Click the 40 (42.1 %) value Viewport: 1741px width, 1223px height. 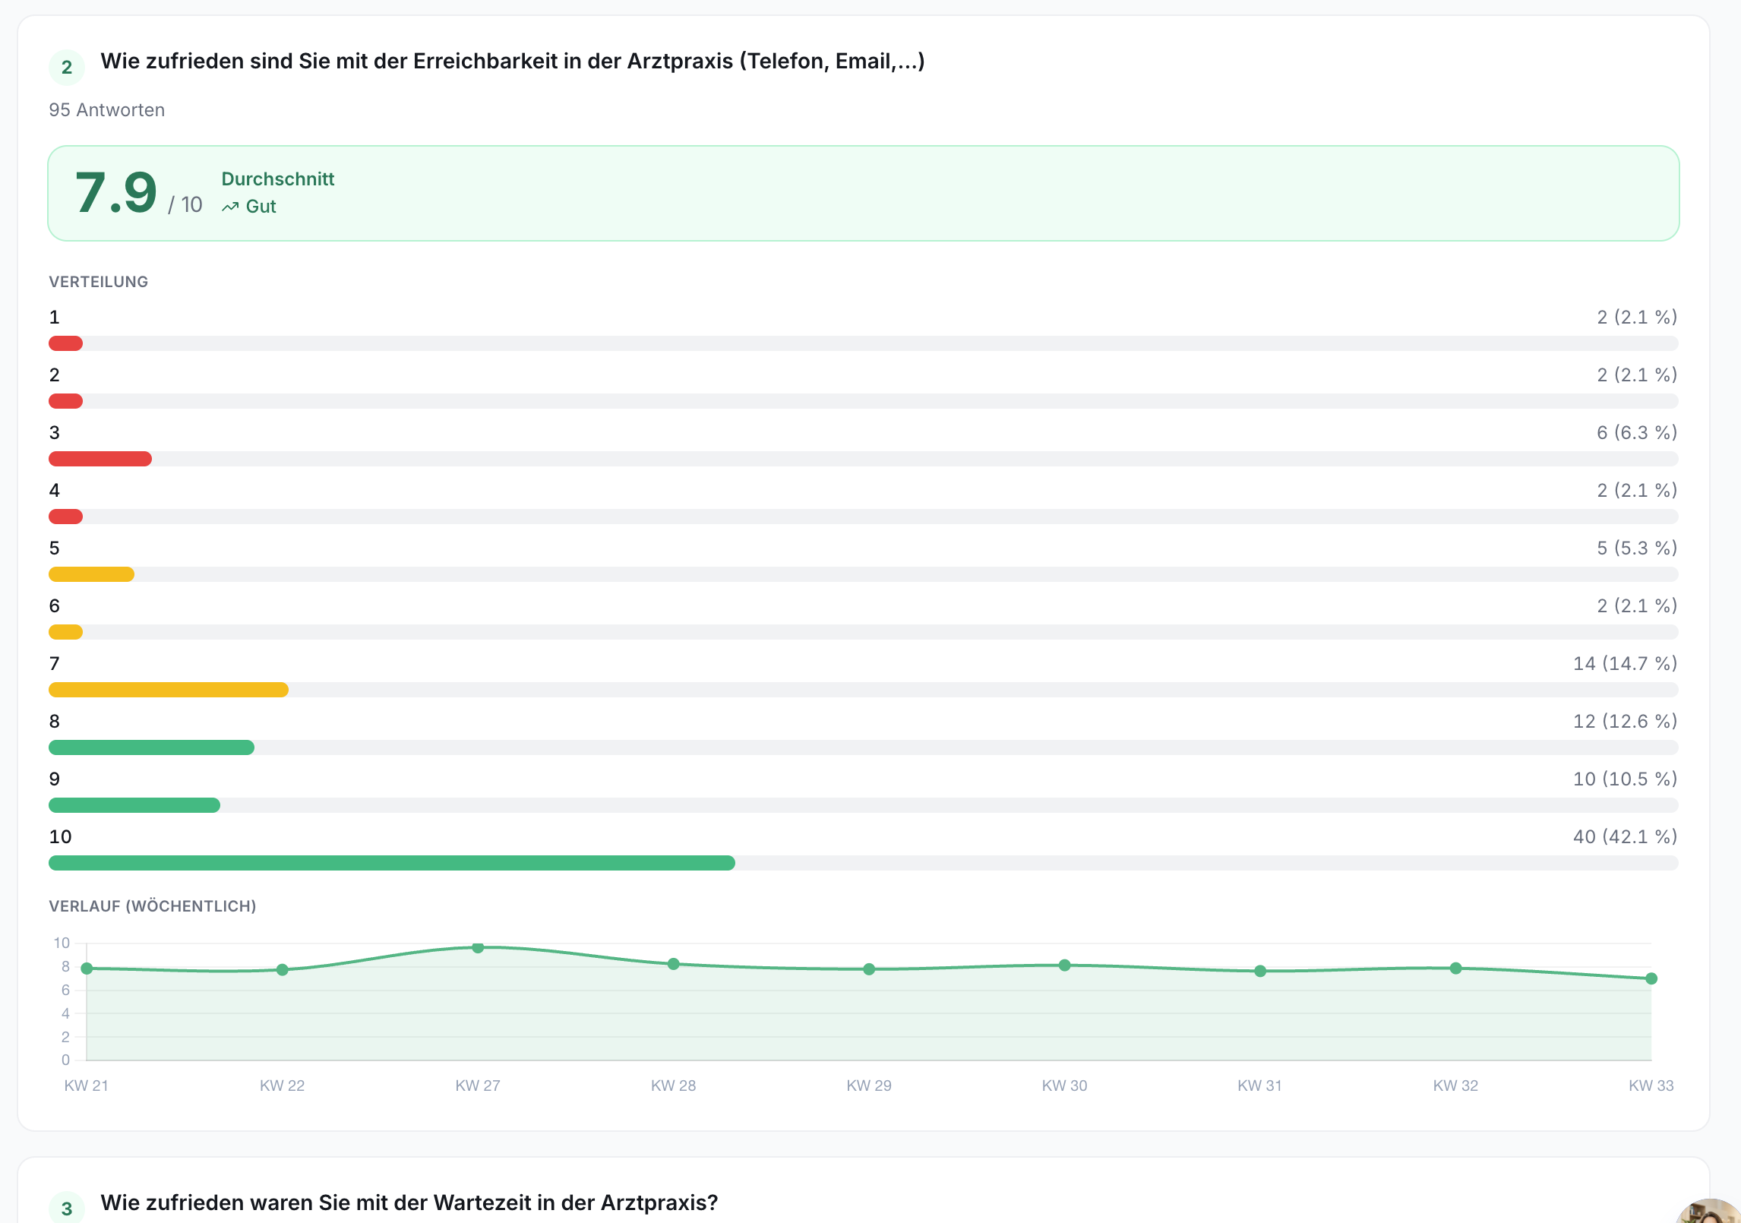(1626, 837)
